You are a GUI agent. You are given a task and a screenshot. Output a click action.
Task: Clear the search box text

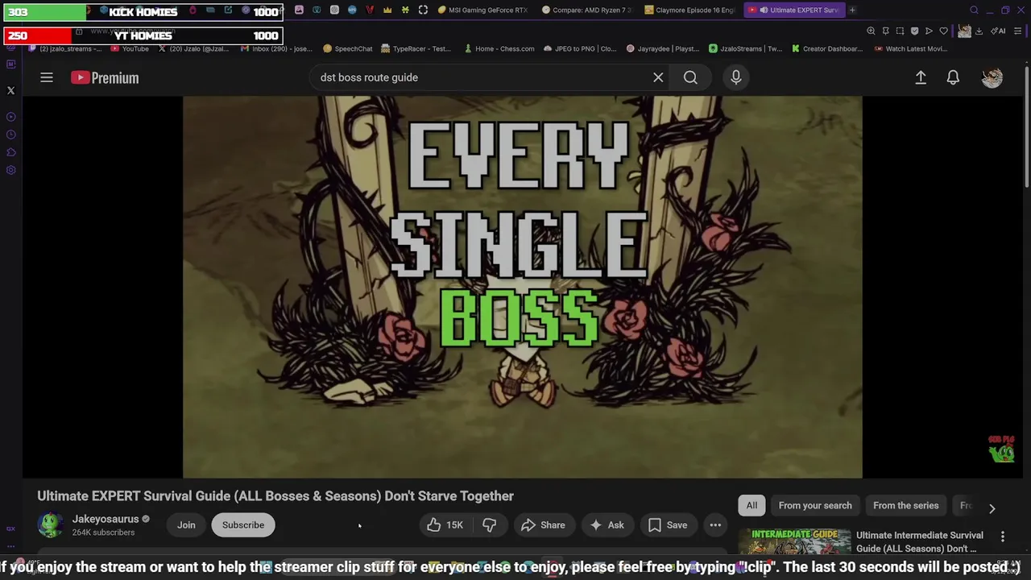click(658, 77)
